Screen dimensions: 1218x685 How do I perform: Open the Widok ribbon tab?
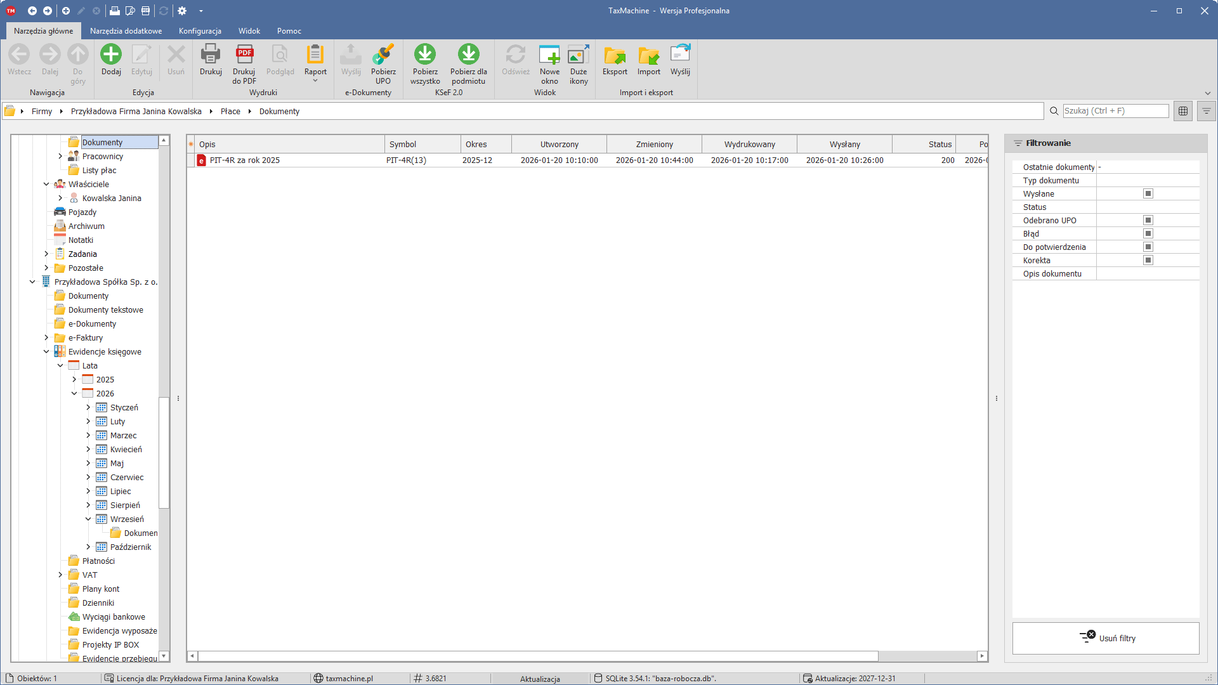pyautogui.click(x=249, y=31)
